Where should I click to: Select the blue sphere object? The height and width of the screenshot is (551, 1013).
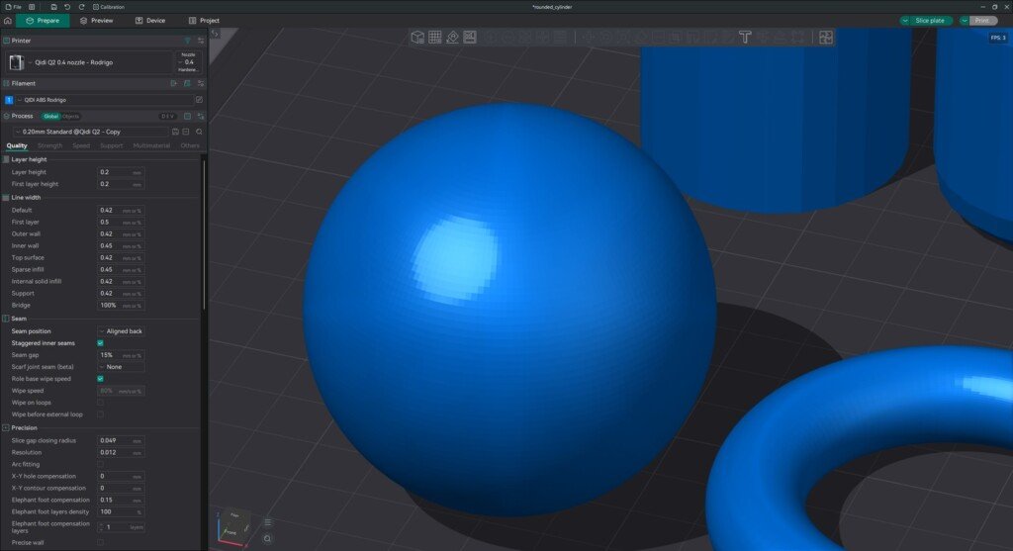coord(509,310)
